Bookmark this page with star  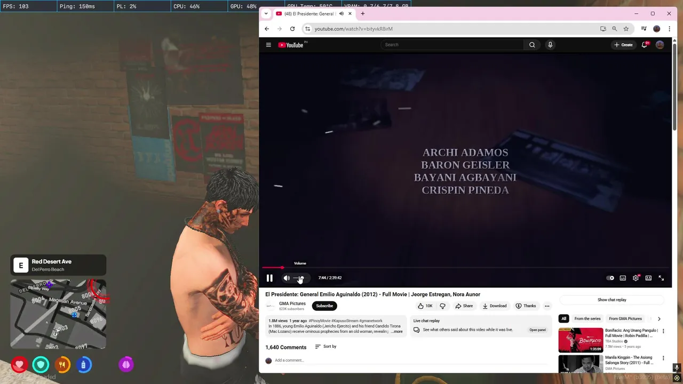(x=626, y=29)
